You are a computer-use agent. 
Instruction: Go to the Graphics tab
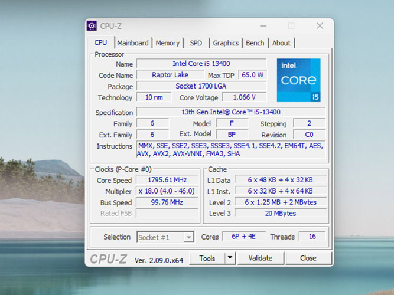226,43
